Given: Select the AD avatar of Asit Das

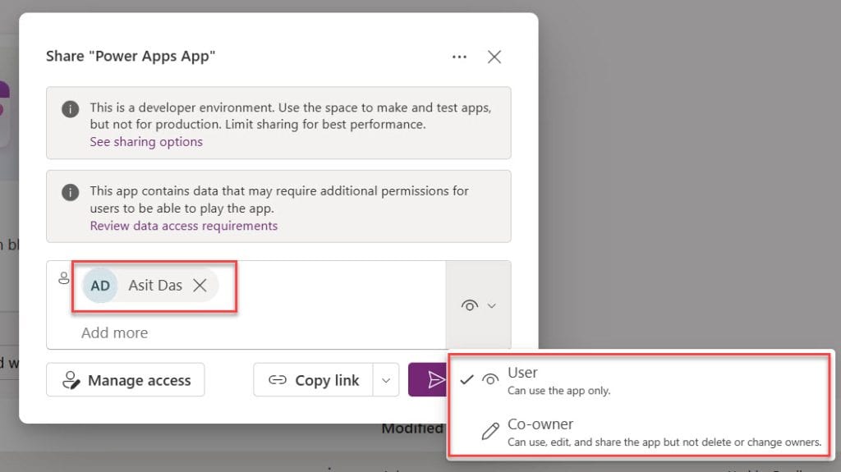Looking at the screenshot, I should click(x=100, y=286).
